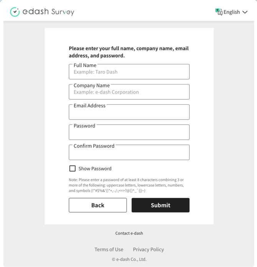This screenshot has height=267, width=257.
Task: Click the edash Survey wordmark
Action: coord(48,12)
